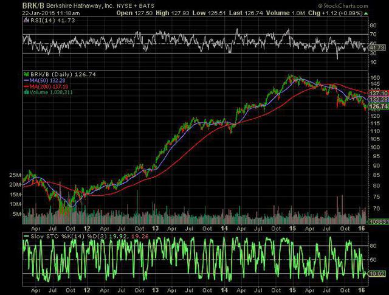Click the blue MA(50) line swatch in legend
The image size is (389, 295).
coord(26,80)
